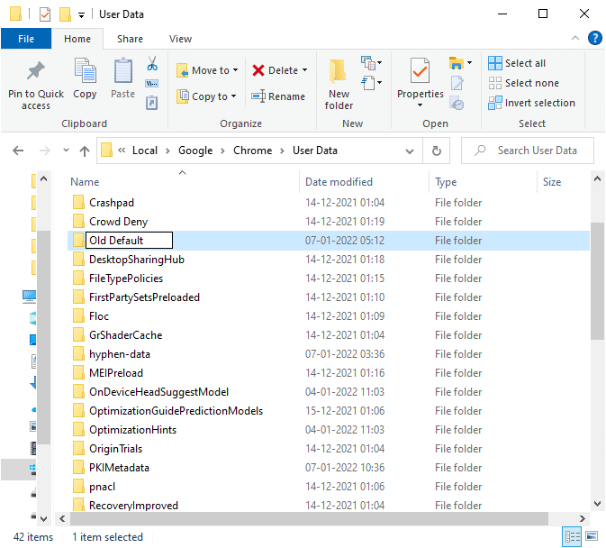This screenshot has width=606, height=548.
Task: Navigate to Chrome in address path
Action: 252,151
